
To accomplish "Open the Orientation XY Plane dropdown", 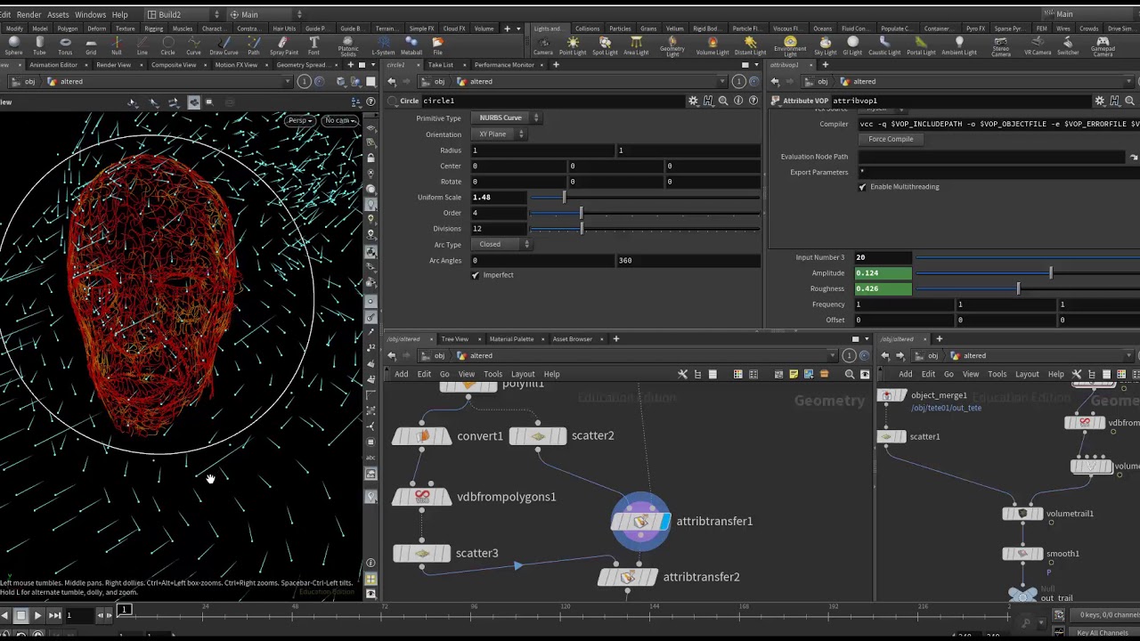I will 498,134.
